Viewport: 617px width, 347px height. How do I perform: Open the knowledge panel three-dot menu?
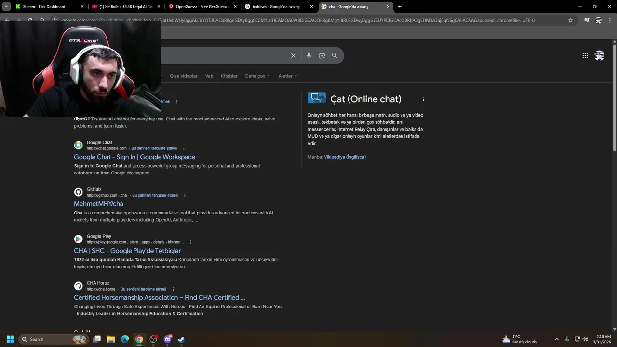[423, 99]
